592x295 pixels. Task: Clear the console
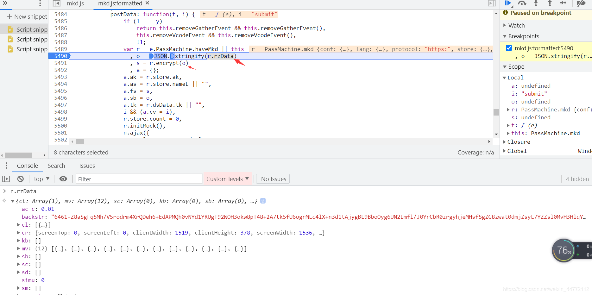click(21, 179)
